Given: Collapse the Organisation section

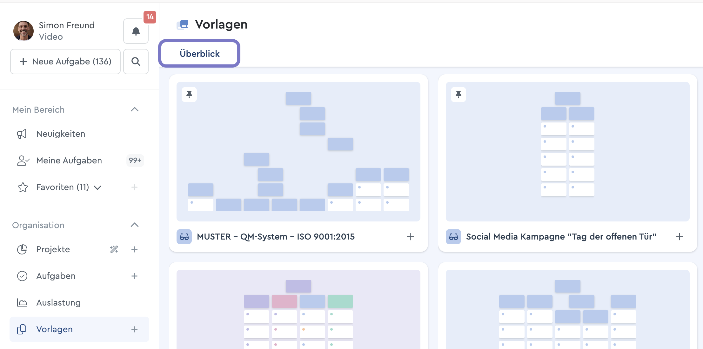Looking at the screenshot, I should pyautogui.click(x=135, y=225).
